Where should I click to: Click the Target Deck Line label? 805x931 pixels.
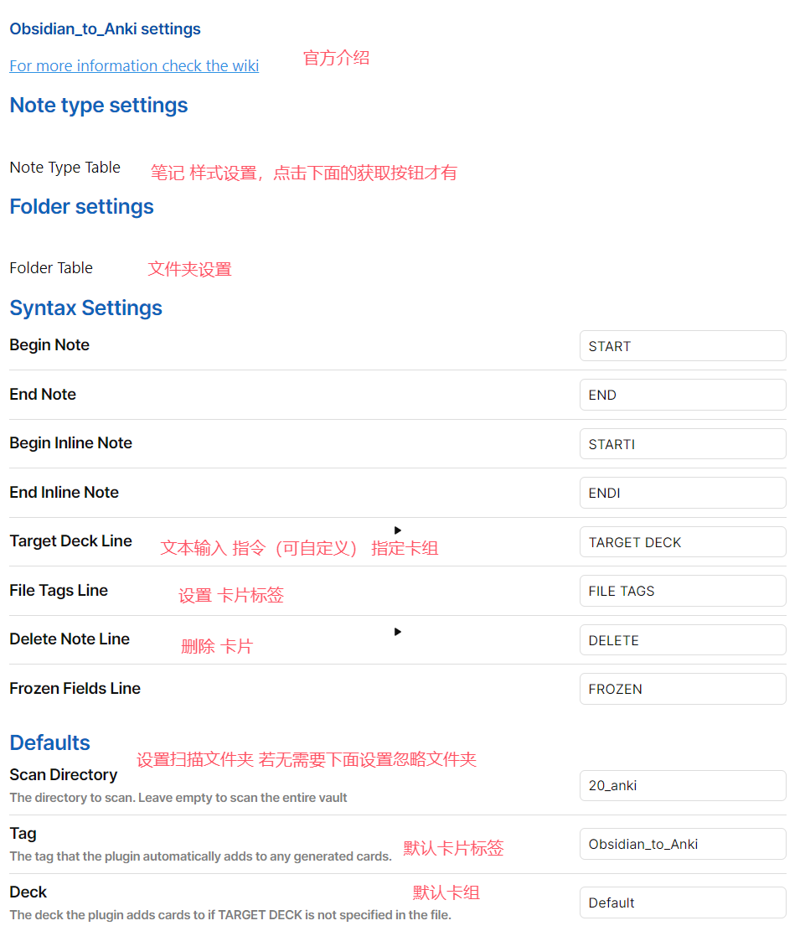tap(70, 540)
